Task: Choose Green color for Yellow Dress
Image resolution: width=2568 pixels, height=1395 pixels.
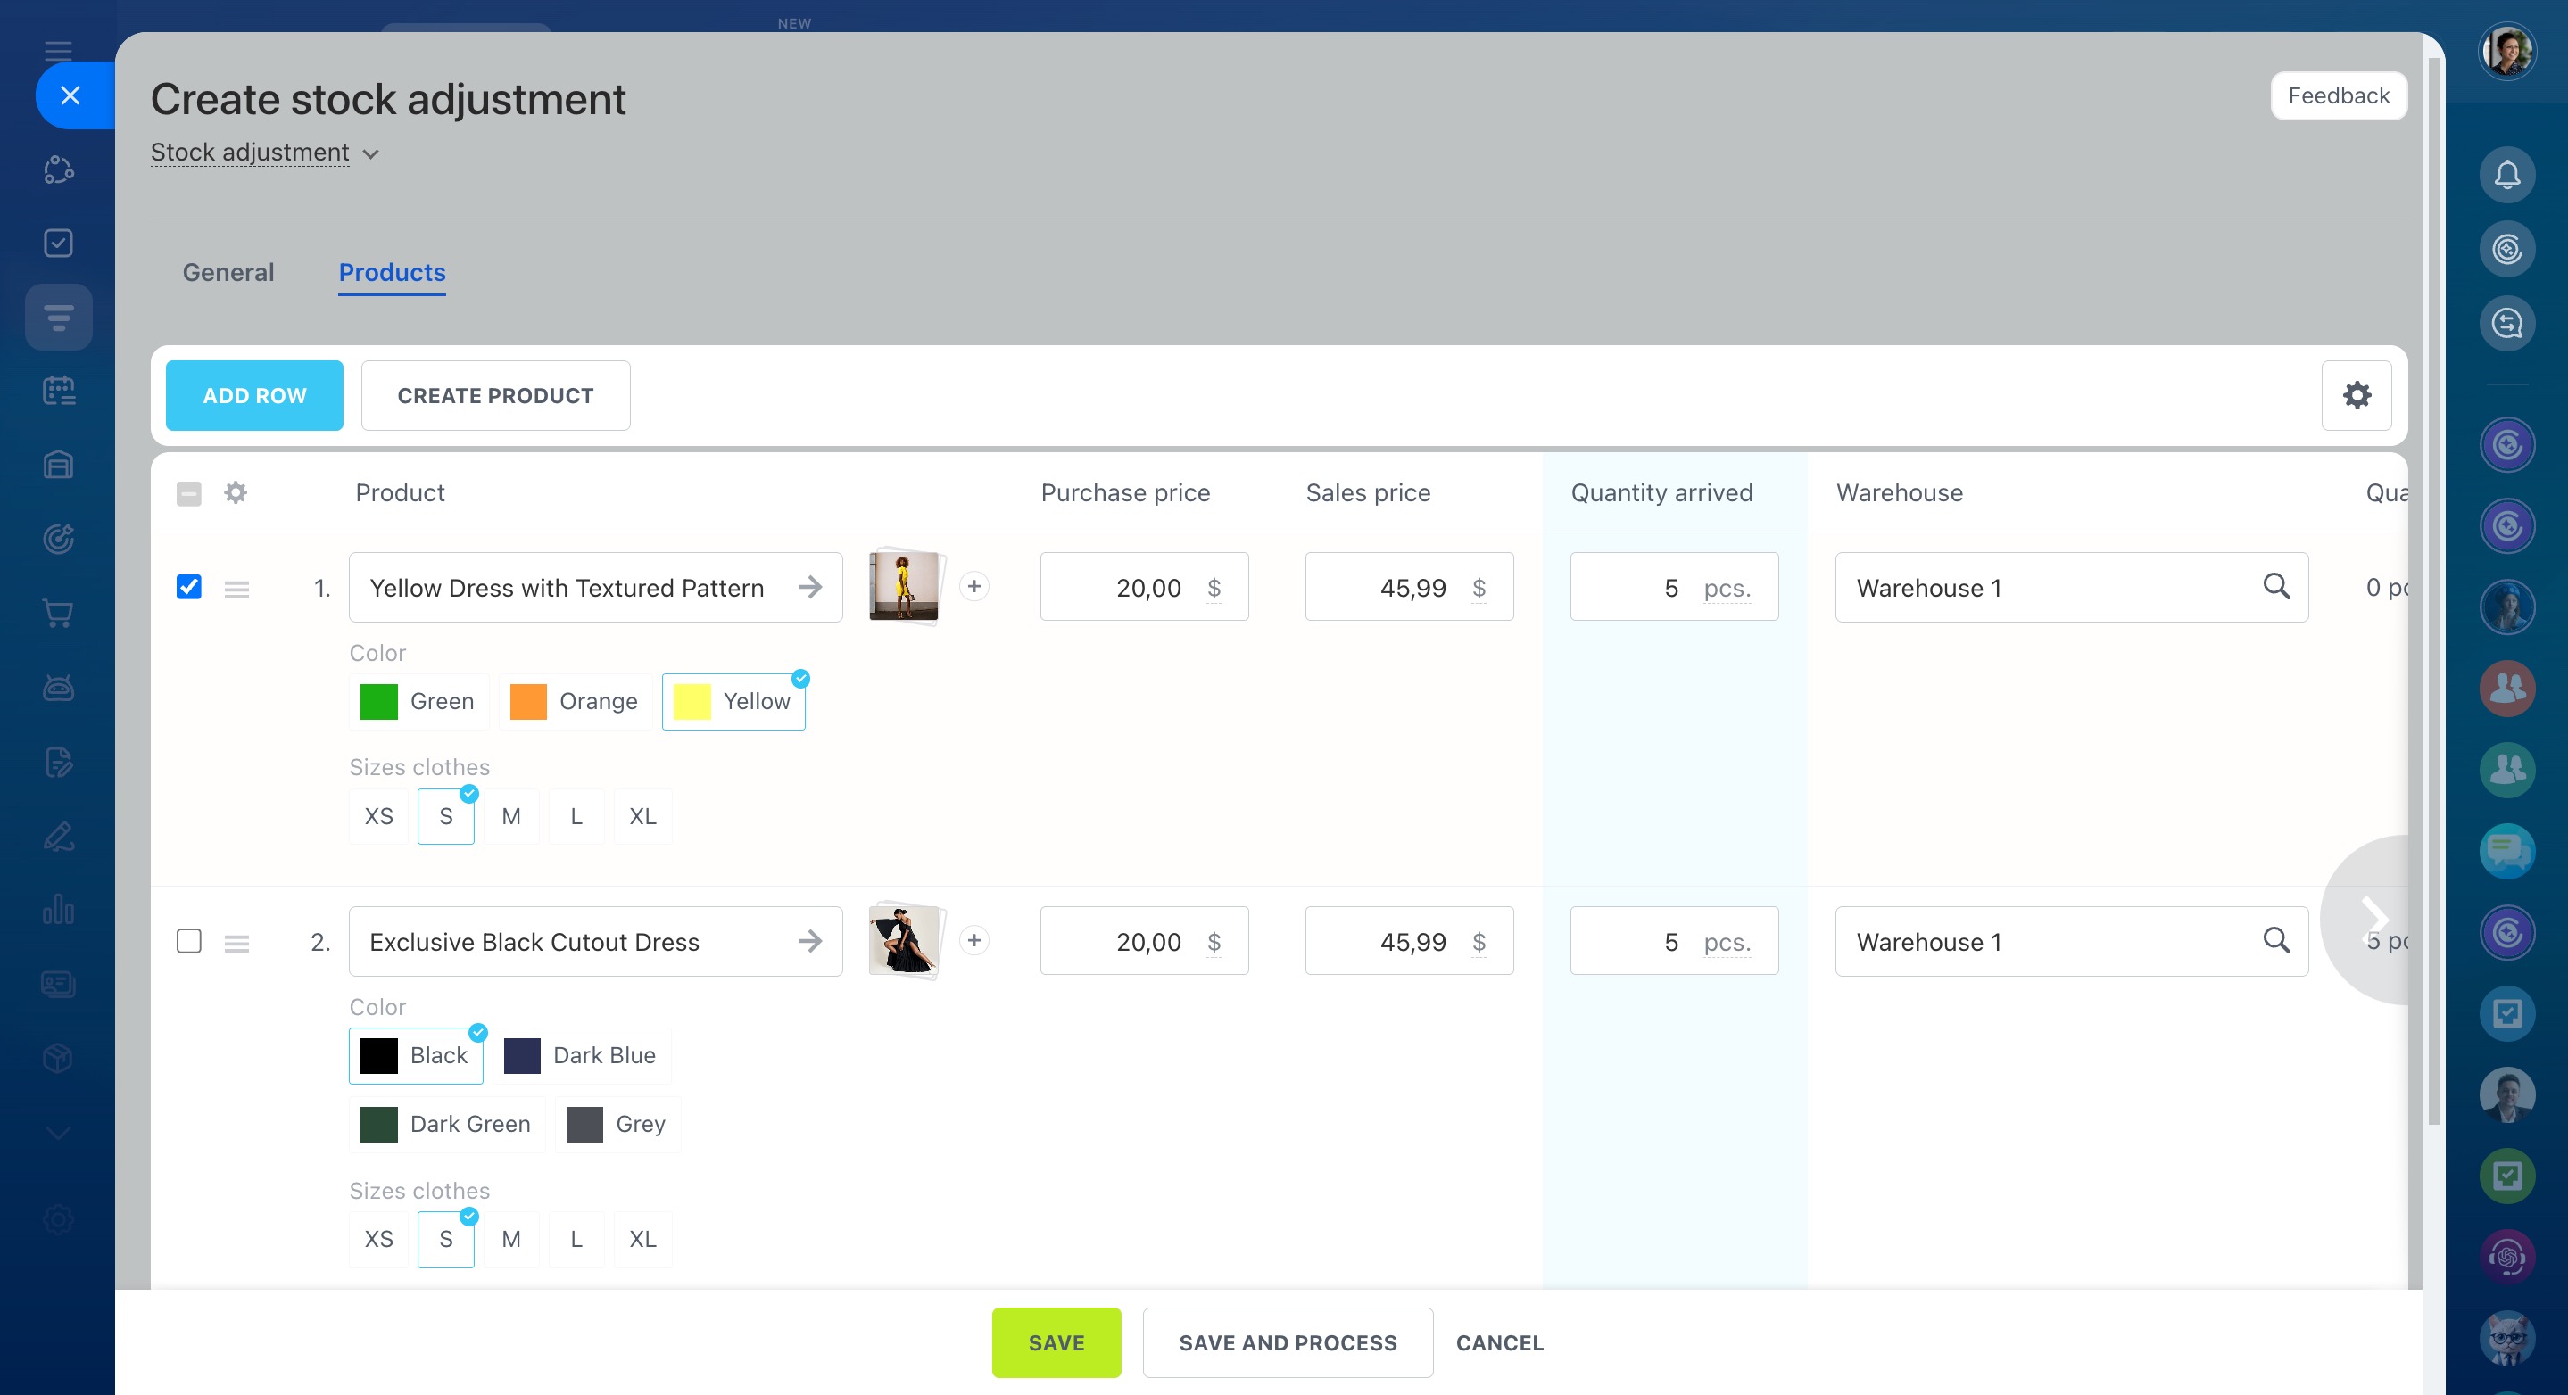Action: point(418,700)
